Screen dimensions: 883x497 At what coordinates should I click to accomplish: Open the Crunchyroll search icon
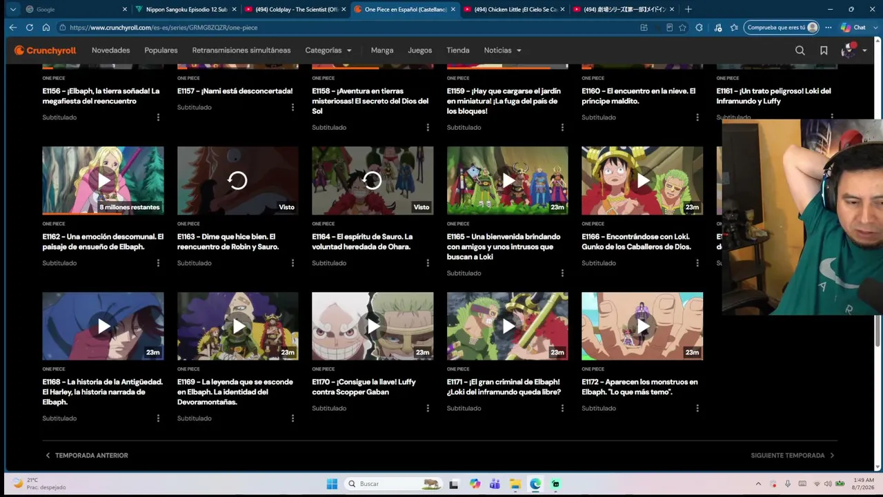(800, 50)
